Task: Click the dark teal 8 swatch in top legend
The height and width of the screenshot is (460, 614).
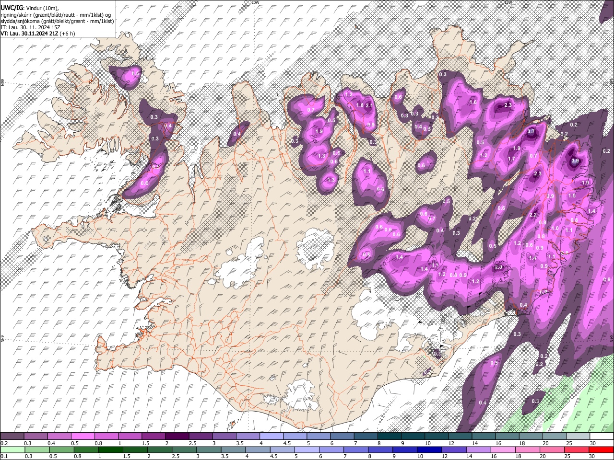Action: [389, 436]
